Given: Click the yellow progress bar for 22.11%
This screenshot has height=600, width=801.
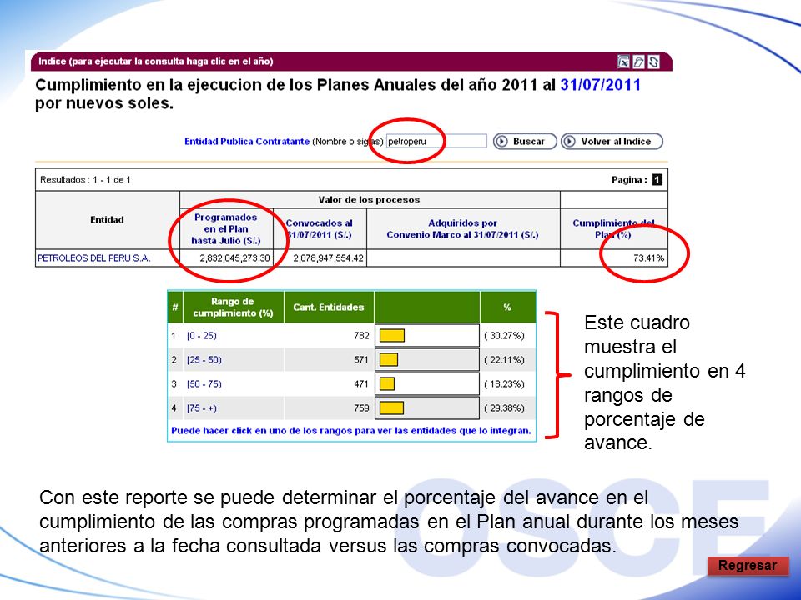Looking at the screenshot, I should [x=389, y=360].
